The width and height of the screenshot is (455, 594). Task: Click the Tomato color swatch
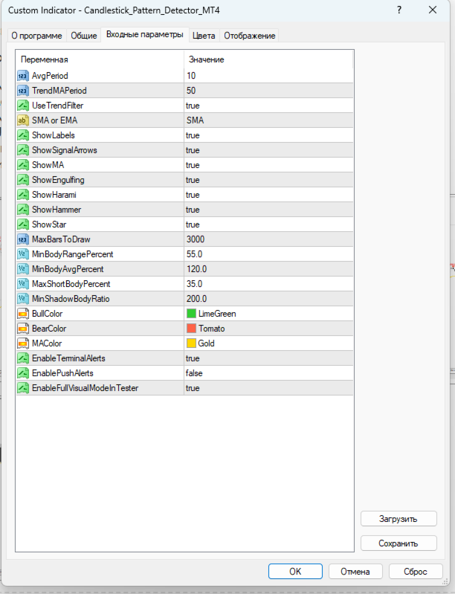click(191, 329)
